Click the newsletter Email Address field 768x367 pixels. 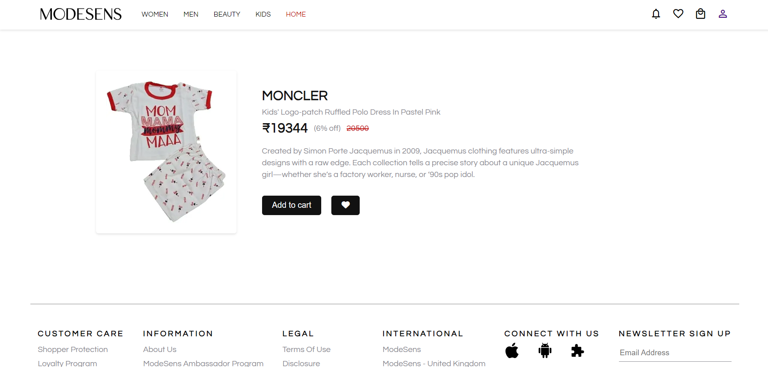[x=675, y=353]
